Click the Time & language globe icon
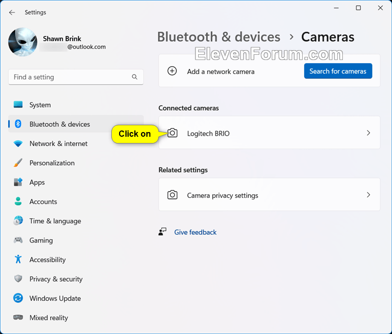Image resolution: width=392 pixels, height=334 pixels. pyautogui.click(x=18, y=221)
